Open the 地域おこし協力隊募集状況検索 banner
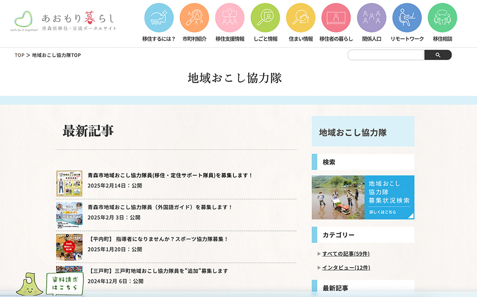477x297 pixels. click(363, 197)
